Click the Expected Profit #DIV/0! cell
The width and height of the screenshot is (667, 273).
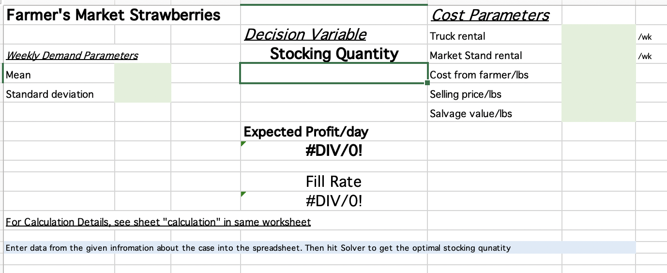tap(333, 151)
